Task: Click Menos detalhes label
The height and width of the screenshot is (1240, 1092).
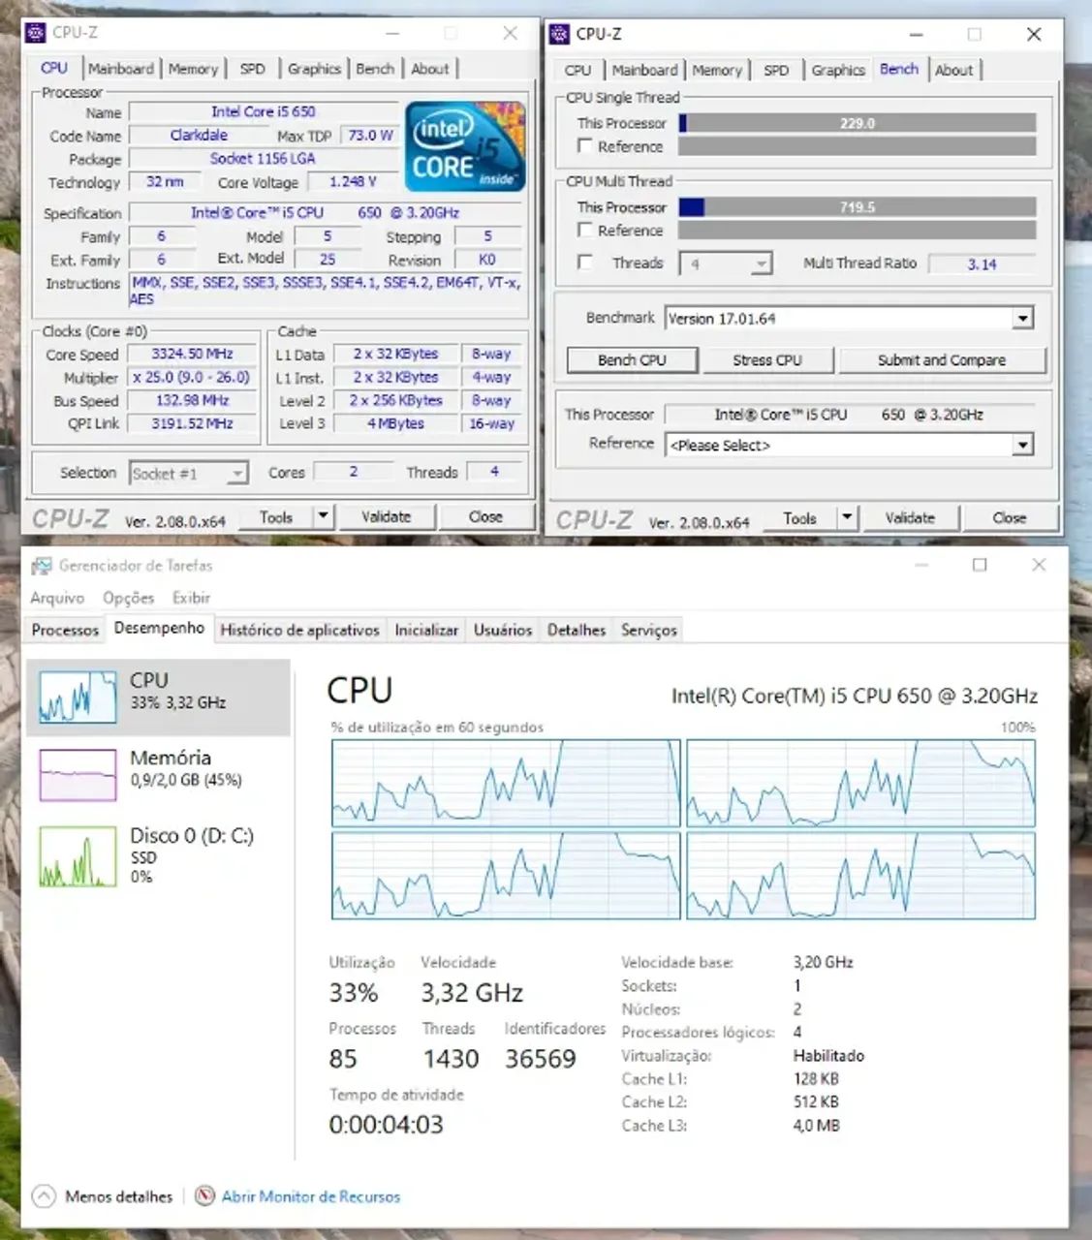Action: (118, 1196)
